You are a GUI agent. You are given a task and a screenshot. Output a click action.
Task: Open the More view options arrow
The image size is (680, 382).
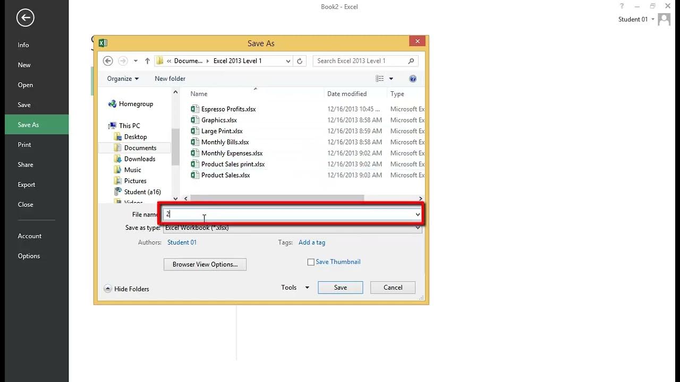(391, 79)
